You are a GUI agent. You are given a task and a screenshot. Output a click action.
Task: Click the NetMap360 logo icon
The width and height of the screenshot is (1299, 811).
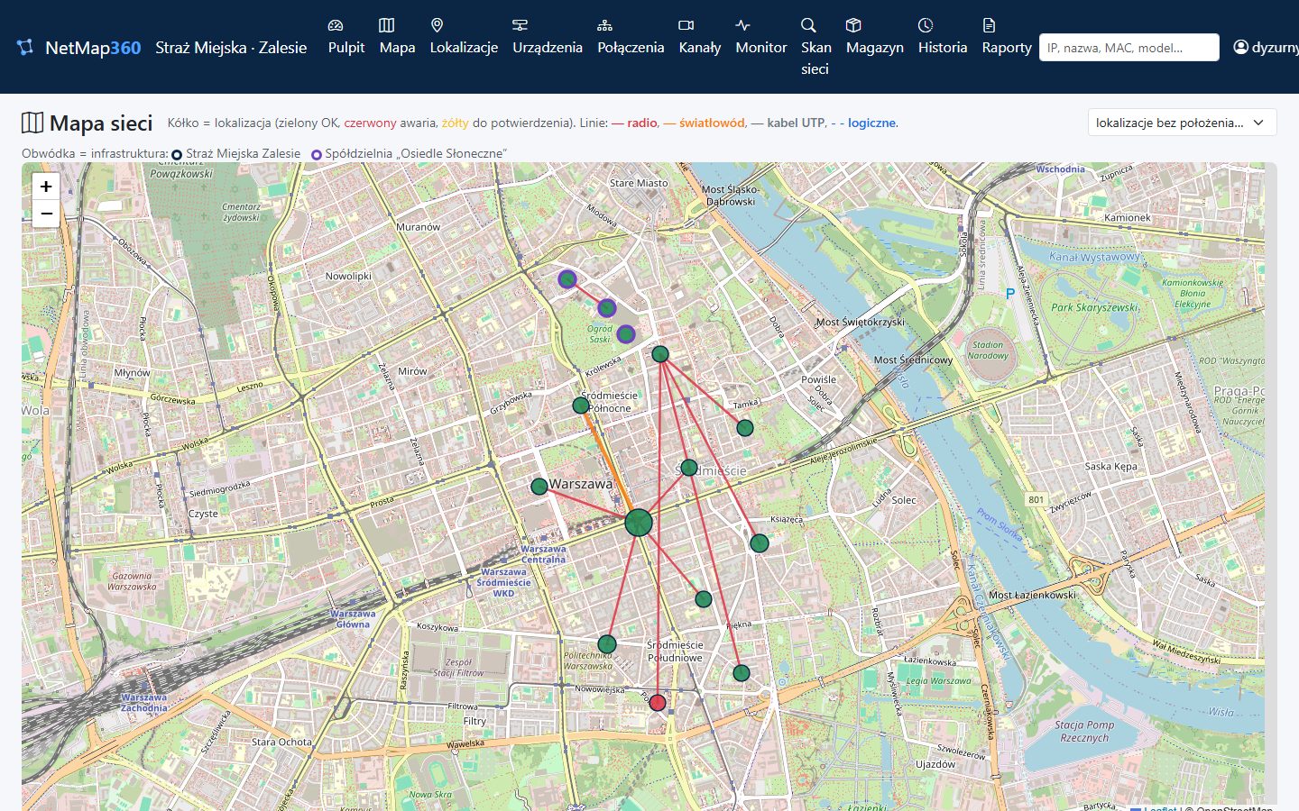(x=25, y=47)
